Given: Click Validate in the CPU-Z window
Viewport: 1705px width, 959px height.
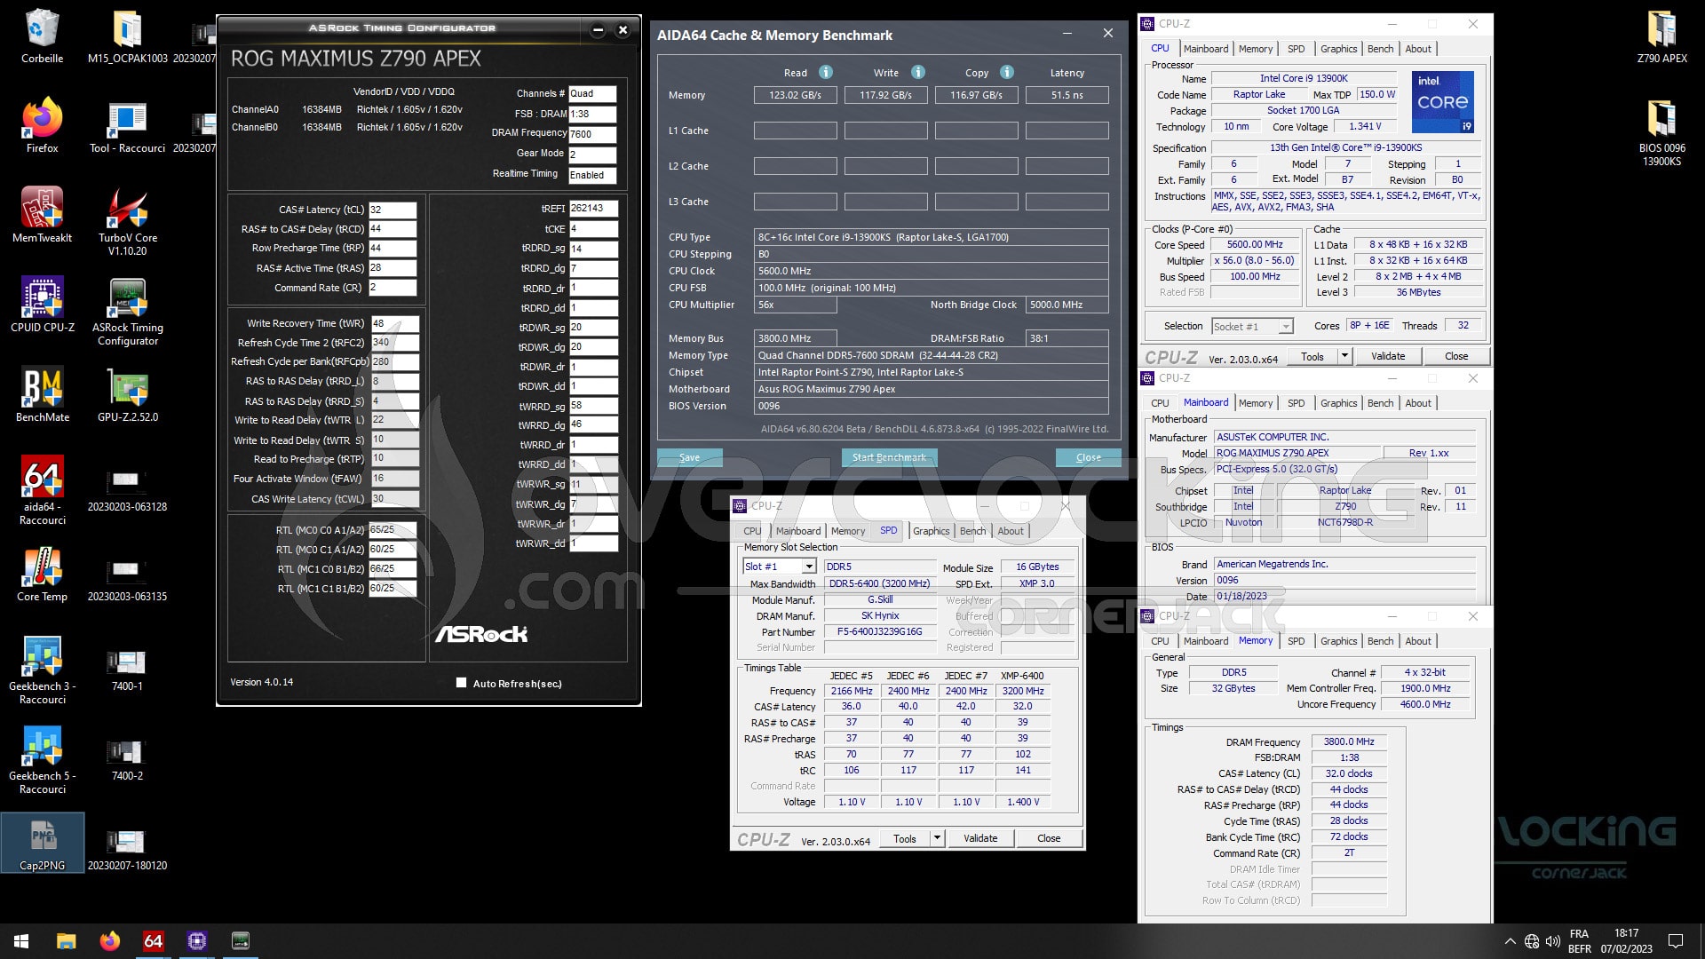Looking at the screenshot, I should click(x=1388, y=355).
